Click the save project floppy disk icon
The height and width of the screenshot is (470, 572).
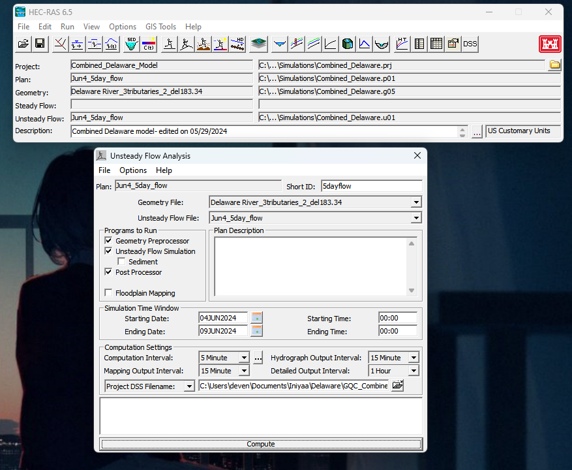pos(40,44)
